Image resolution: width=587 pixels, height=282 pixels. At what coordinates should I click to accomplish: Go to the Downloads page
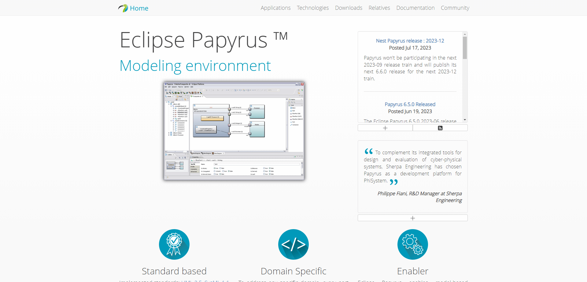(x=349, y=8)
